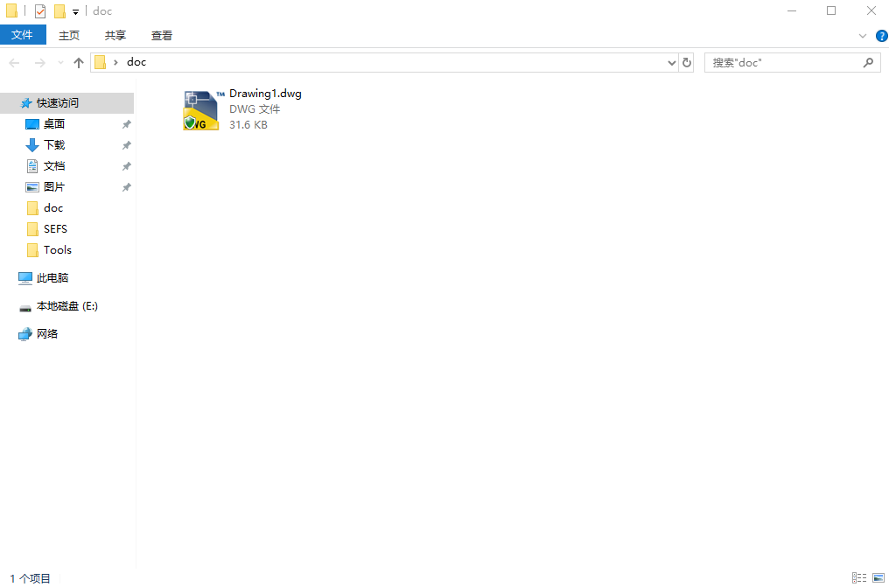This screenshot has height=587, width=889.
Task: Go up one folder level
Action: [79, 63]
